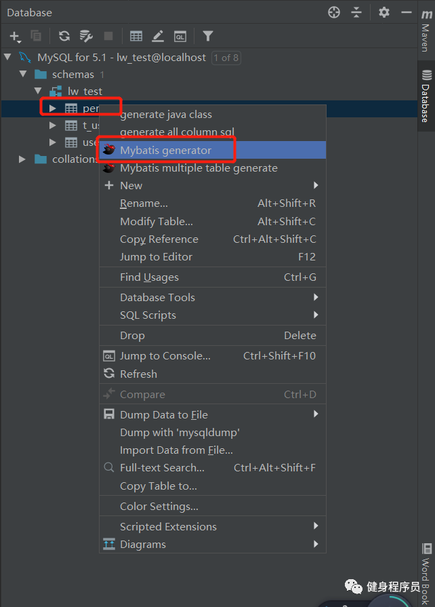Viewport: 435px width, 607px height.
Task: Select Mybatis generator menu item
Action: coord(165,151)
